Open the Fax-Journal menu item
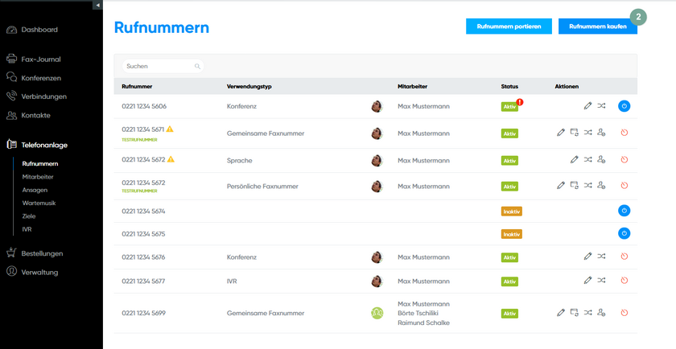Screen dimensions: 676x349 point(40,59)
